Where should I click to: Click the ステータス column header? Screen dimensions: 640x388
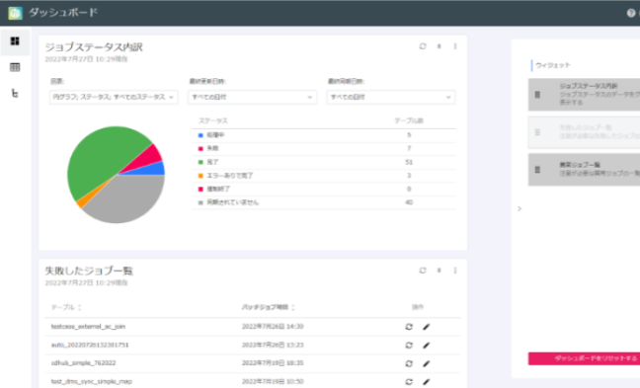point(213,120)
